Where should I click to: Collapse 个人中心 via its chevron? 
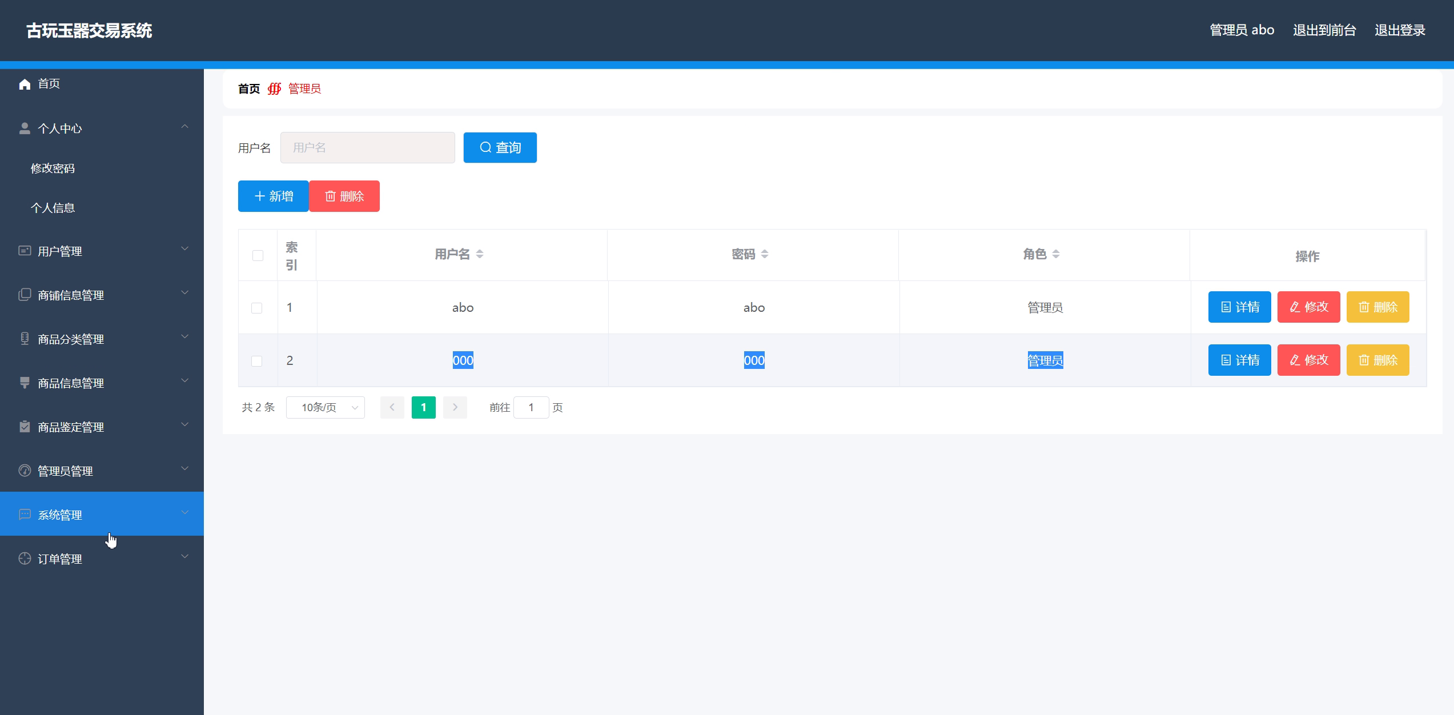(184, 126)
